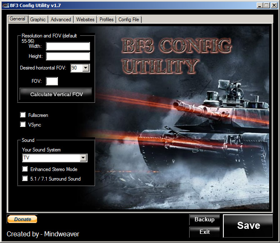Click the 'Your Sound System' label
This screenshot has height=243, width=280.
click(41, 150)
